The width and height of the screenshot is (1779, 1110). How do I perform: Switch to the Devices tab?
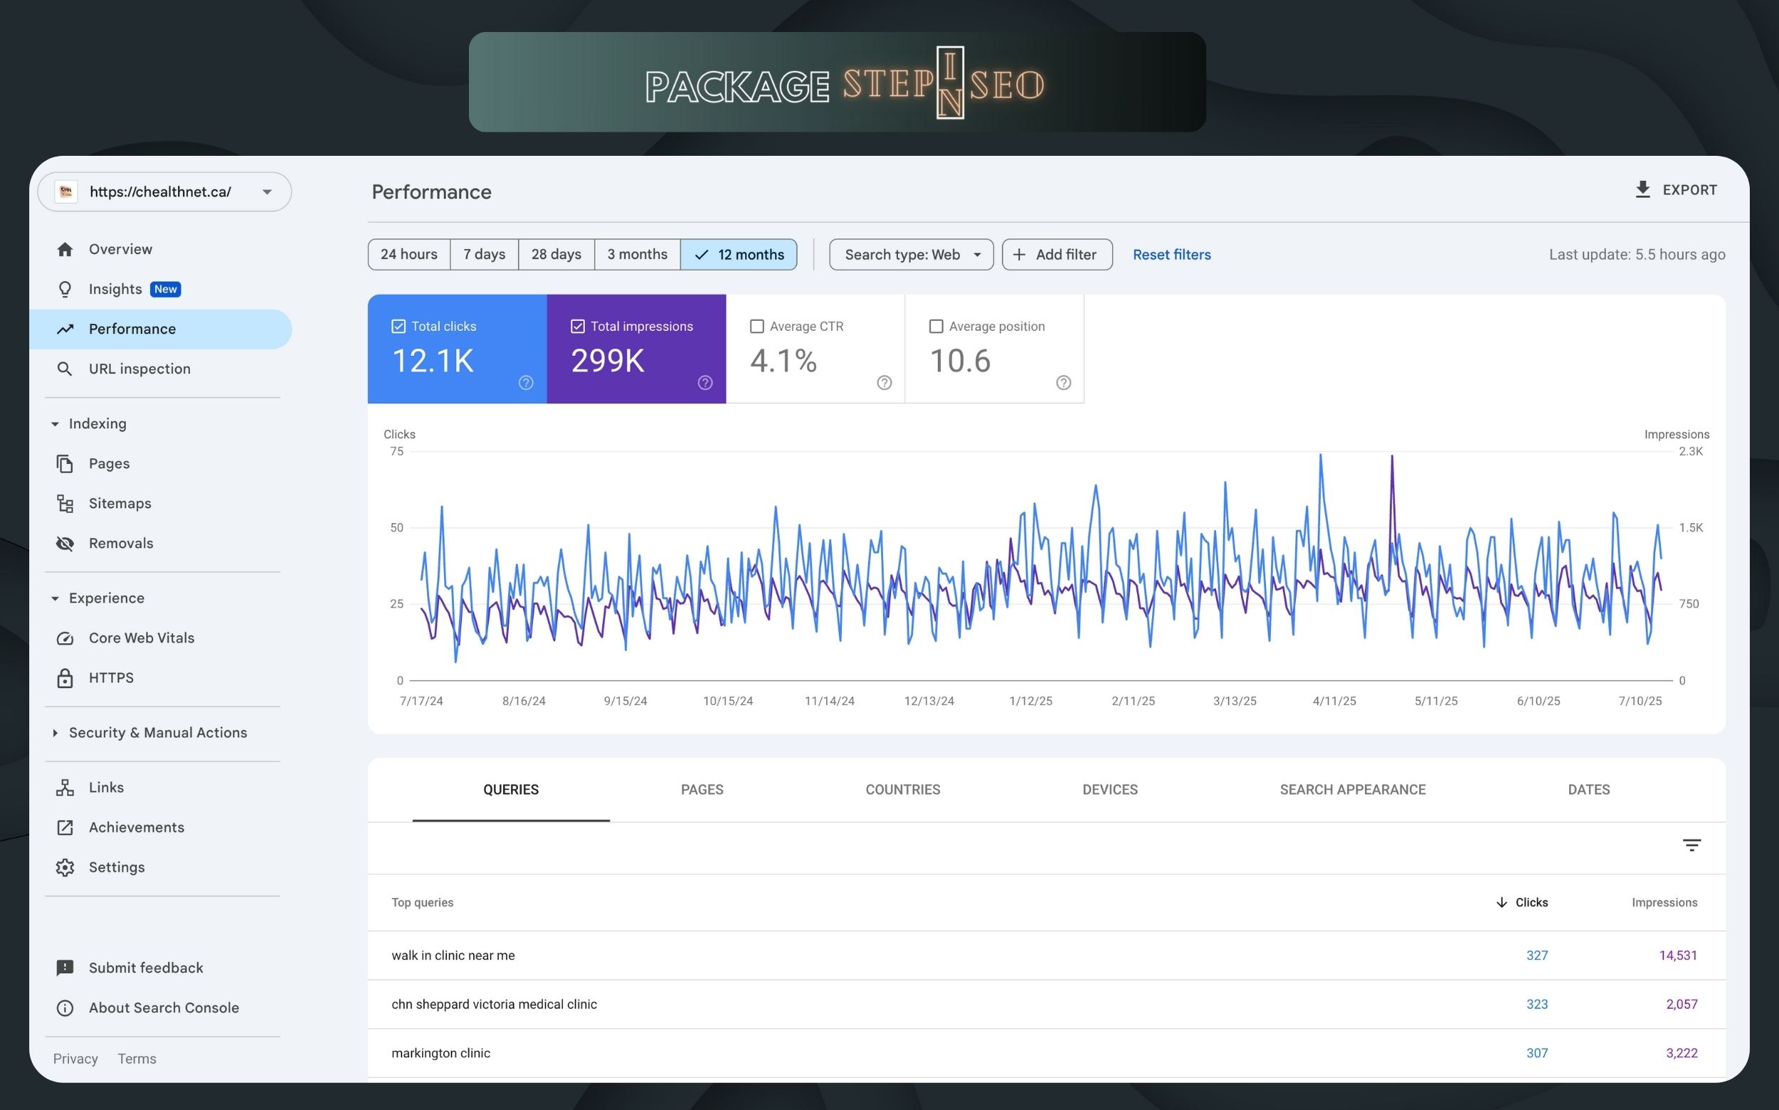(1109, 789)
